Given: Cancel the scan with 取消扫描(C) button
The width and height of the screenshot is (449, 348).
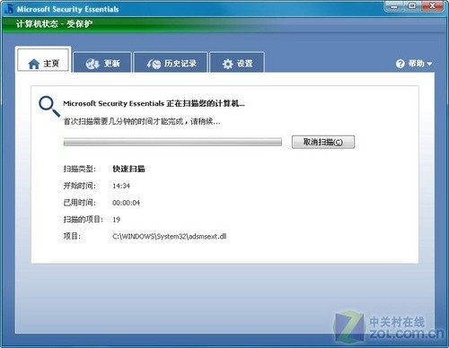Looking at the screenshot, I should (323, 142).
